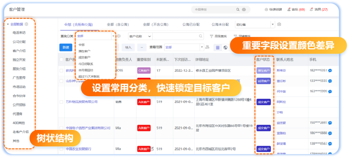Collapse the 全部数据 tree node
The image size is (350, 158).
(x=8, y=24)
